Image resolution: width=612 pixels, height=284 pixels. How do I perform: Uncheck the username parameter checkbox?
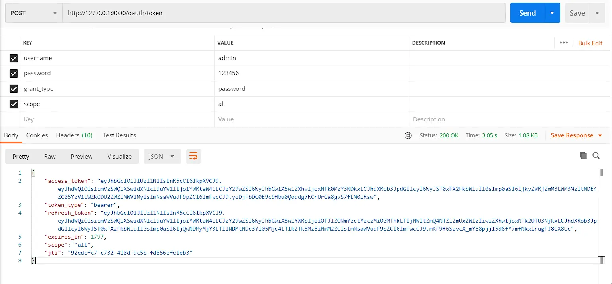tap(14, 58)
